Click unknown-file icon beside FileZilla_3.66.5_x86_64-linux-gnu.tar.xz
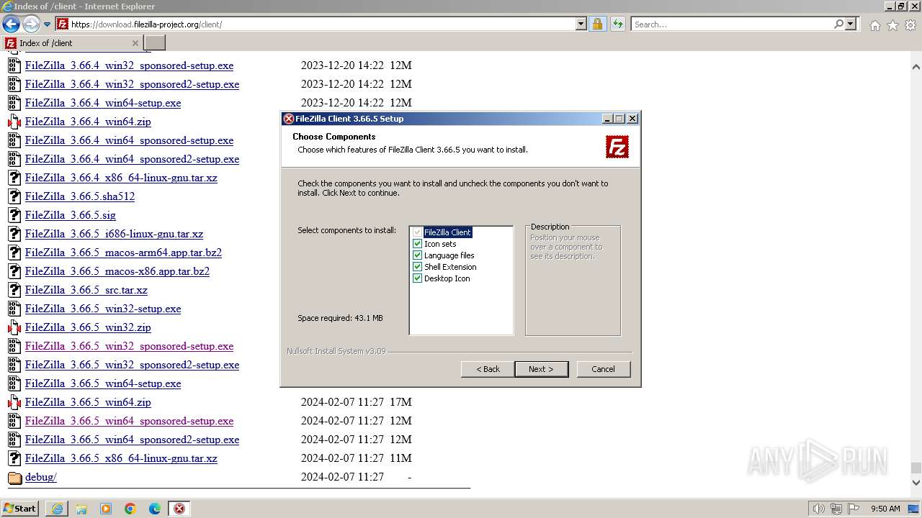 tap(14, 458)
